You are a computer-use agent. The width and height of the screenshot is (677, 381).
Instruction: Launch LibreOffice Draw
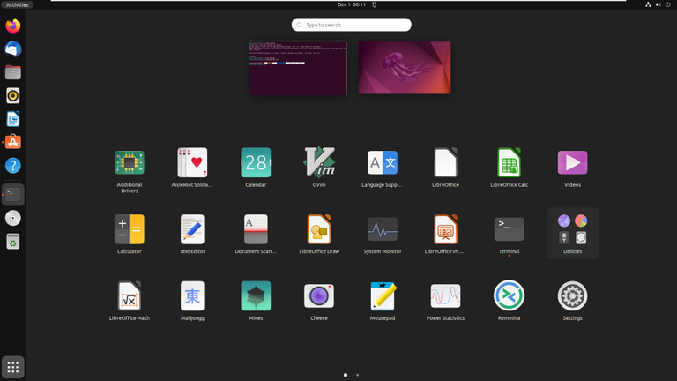(x=319, y=229)
